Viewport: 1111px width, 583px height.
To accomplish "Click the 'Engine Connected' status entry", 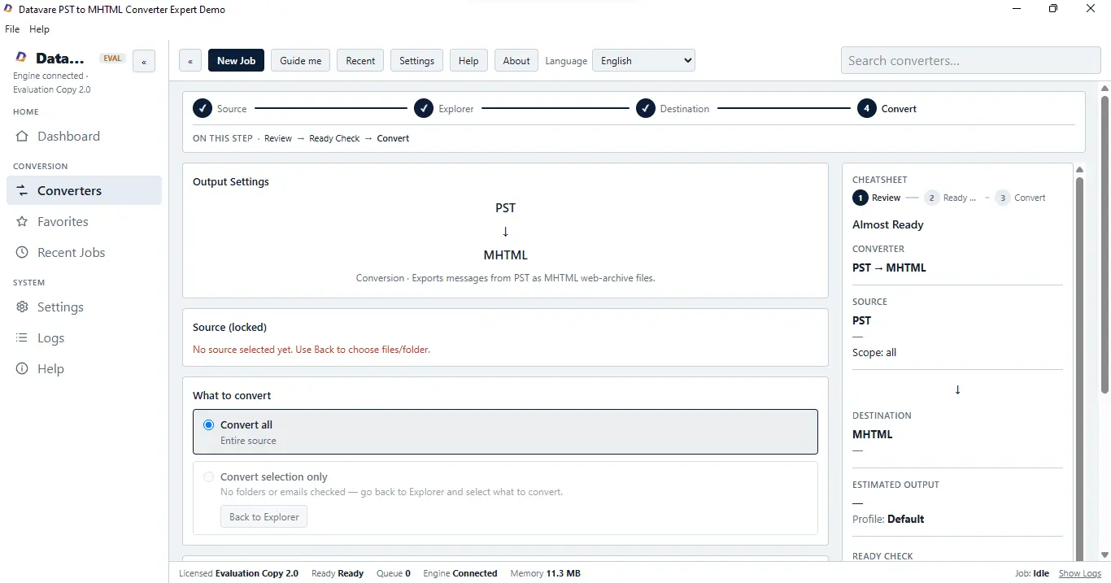I will pos(460,573).
